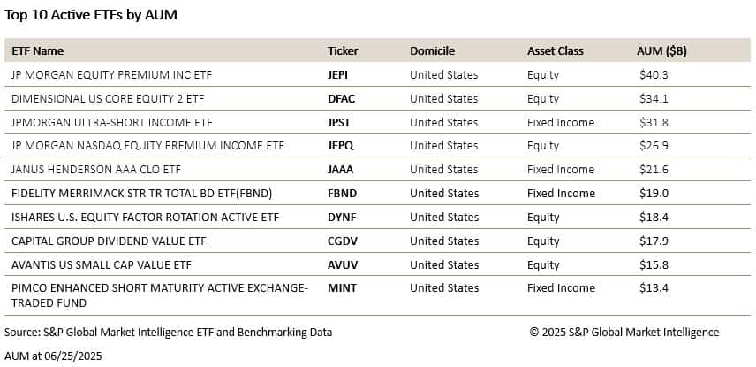756x367 pixels.
Task: Click the ETF Name column header
Action: [37, 51]
